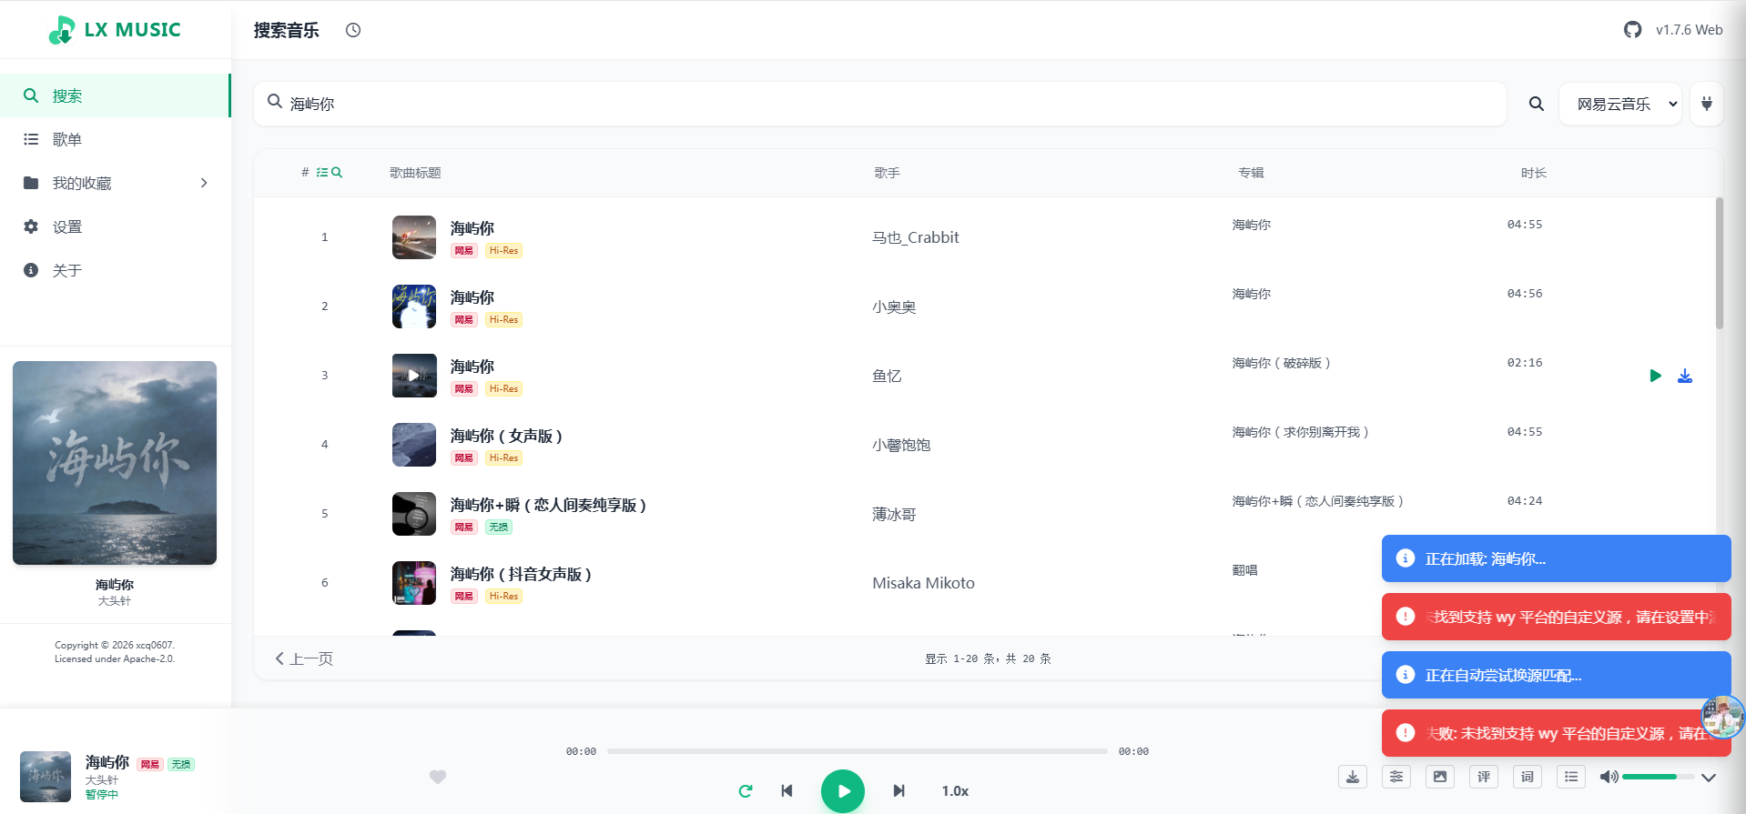Open comments with the 评 button
Viewport: 1746px width, 814px height.
[x=1484, y=777]
